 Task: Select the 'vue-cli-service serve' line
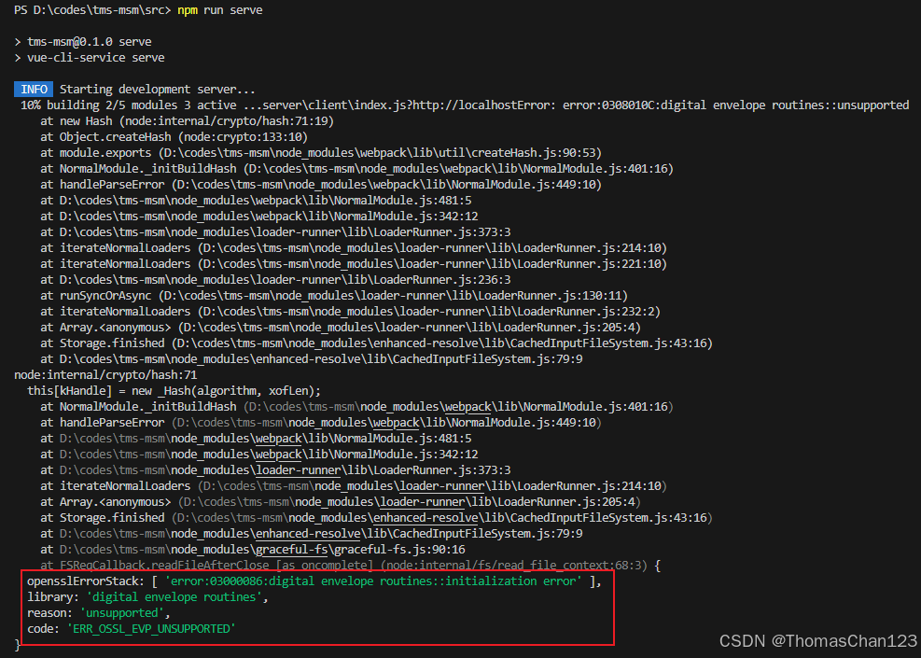point(96,58)
